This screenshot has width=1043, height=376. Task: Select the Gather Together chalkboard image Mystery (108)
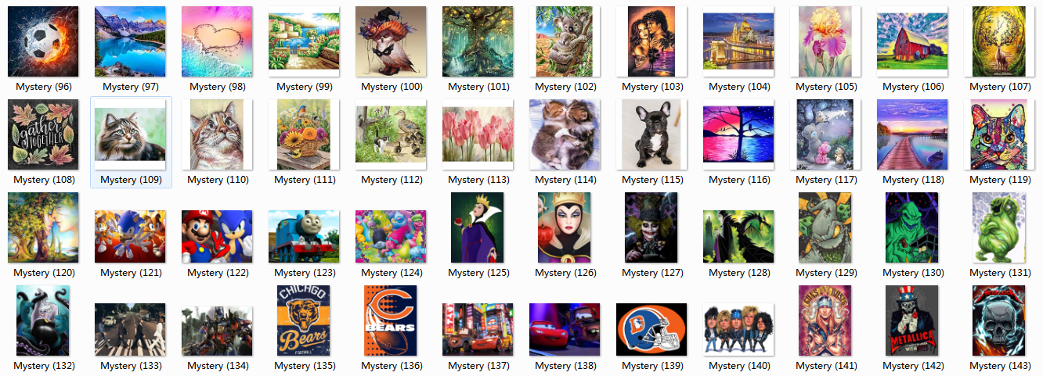[x=43, y=134]
